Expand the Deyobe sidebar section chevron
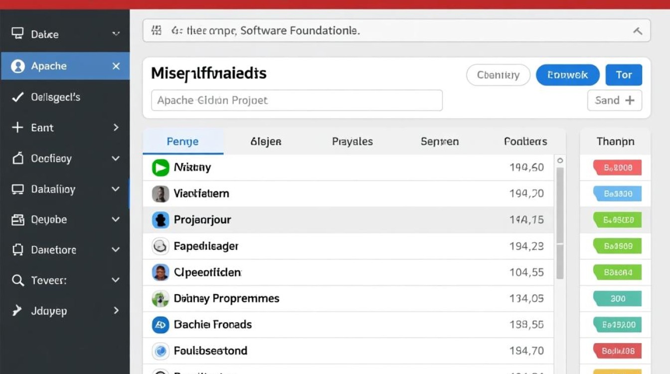The width and height of the screenshot is (670, 374). pos(116,219)
